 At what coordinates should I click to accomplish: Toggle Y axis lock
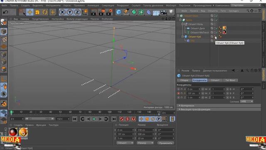click(70, 12)
